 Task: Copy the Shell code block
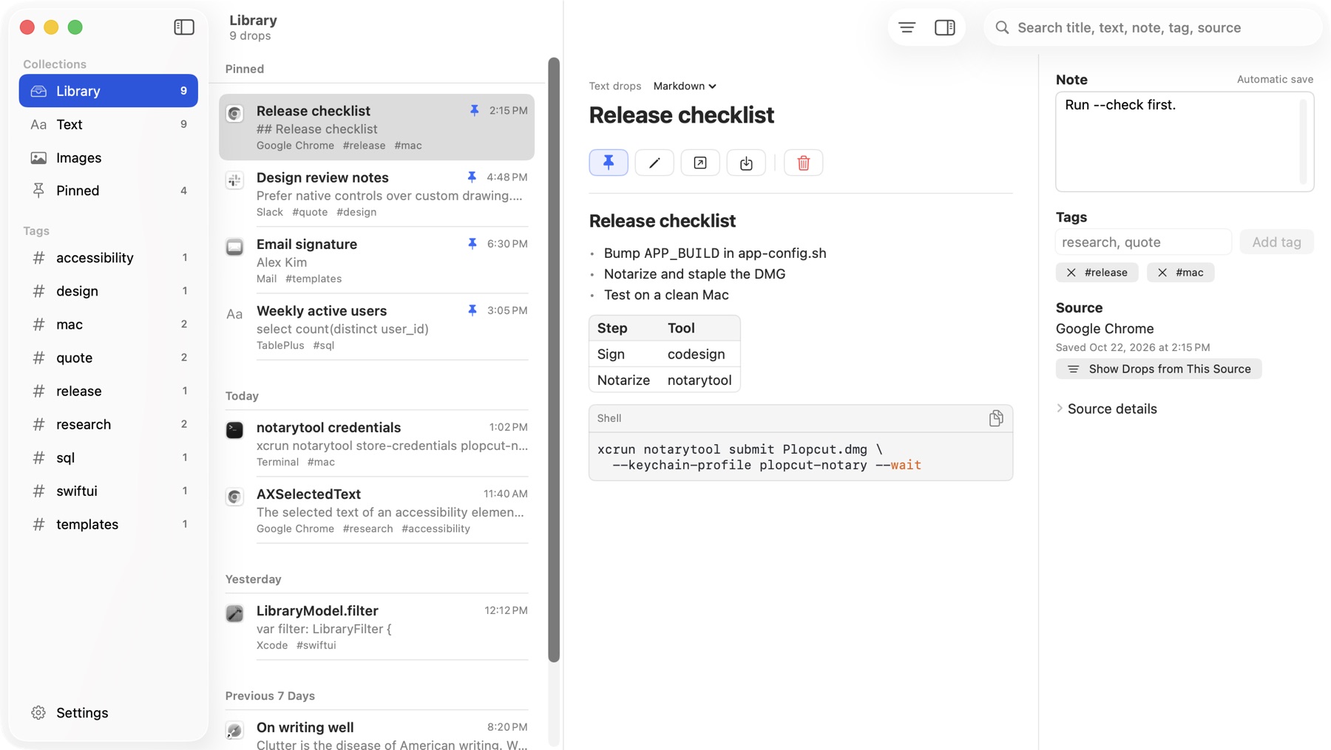tap(996, 418)
